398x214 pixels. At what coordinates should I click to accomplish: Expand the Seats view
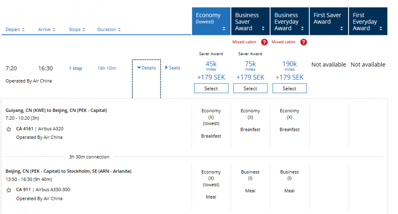173,68
